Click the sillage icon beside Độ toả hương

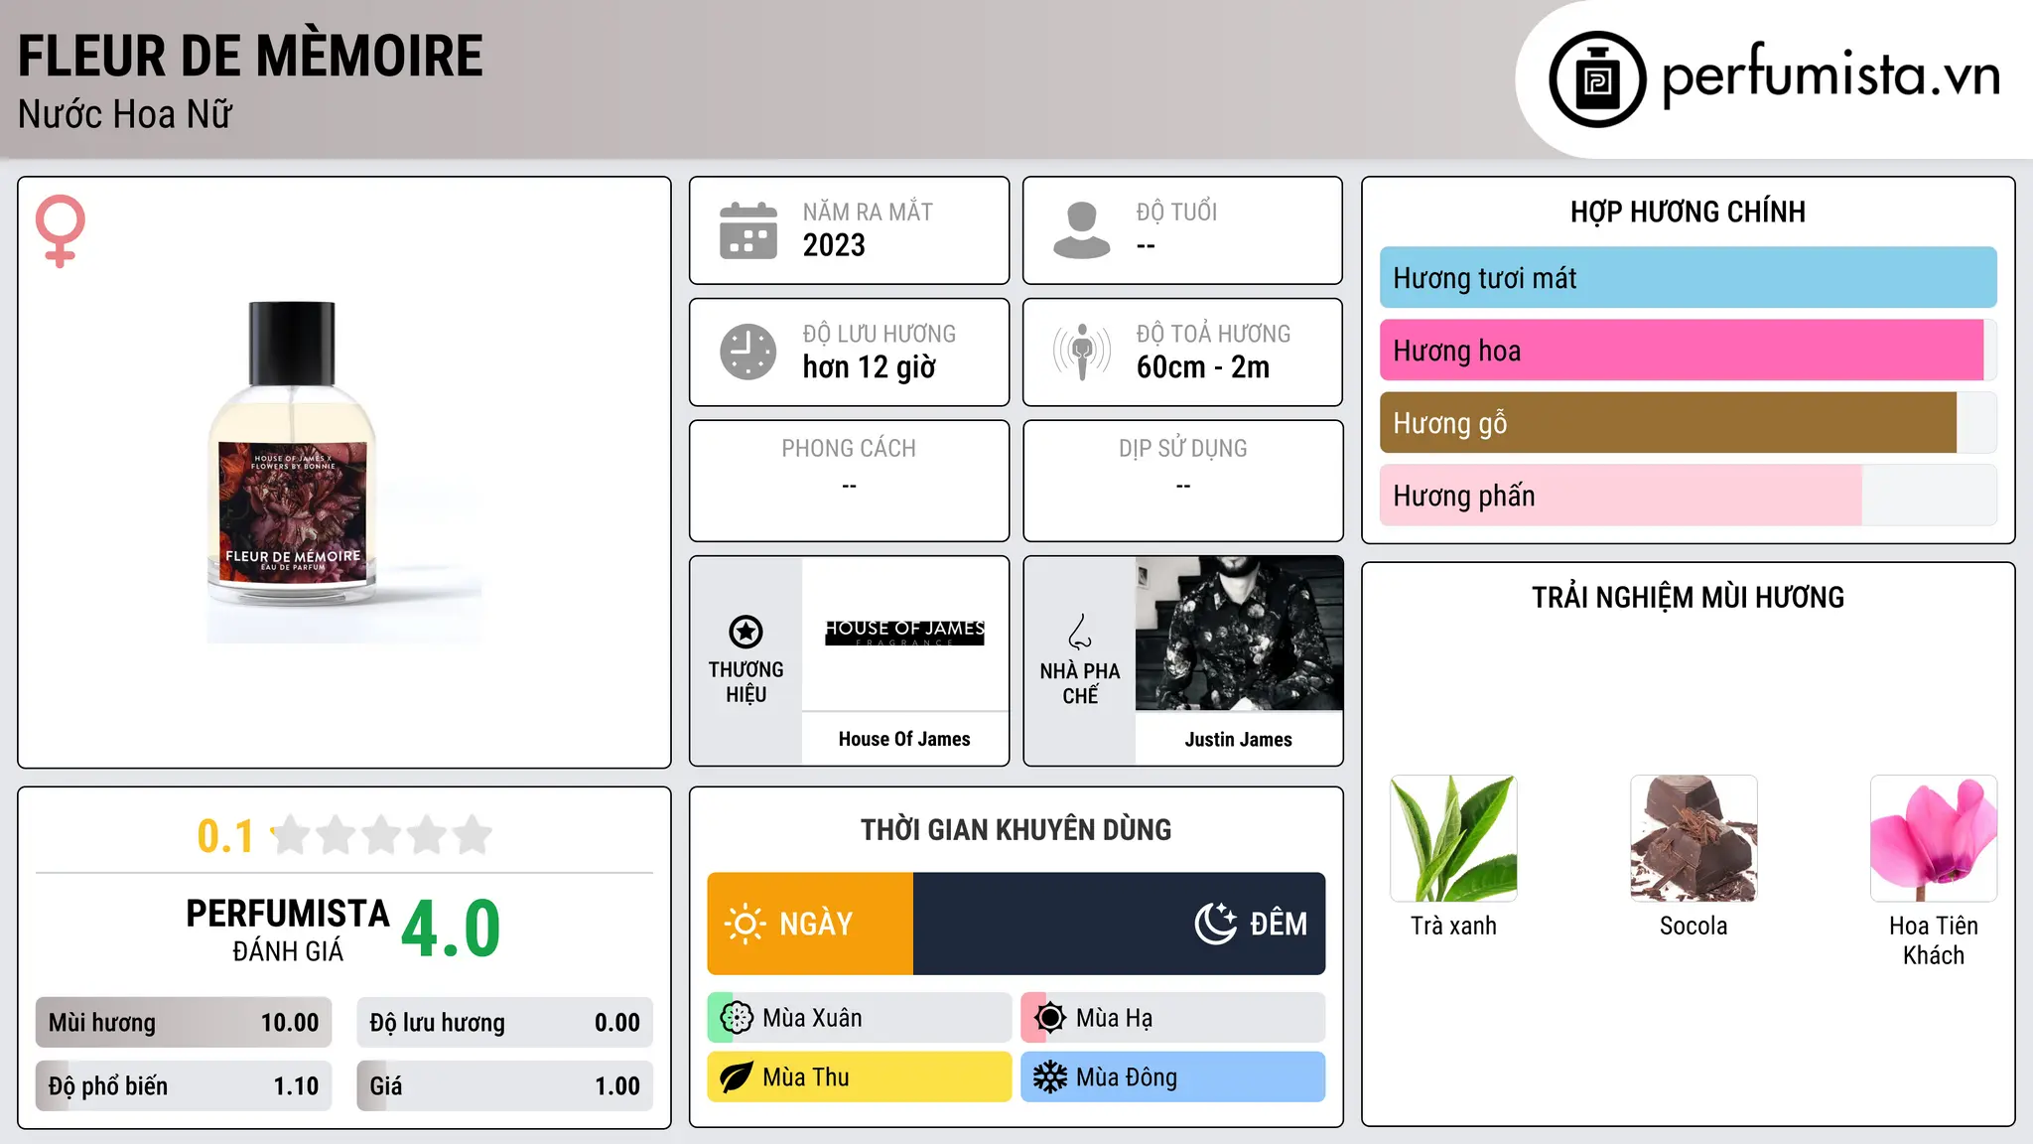point(1082,352)
